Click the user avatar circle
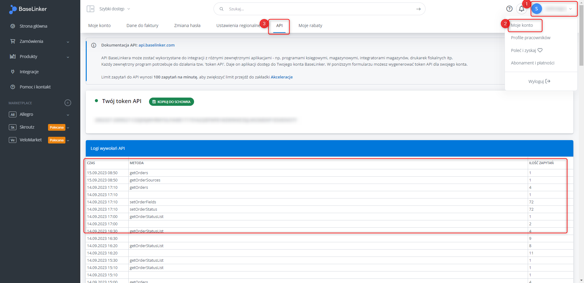584x283 pixels. [537, 9]
